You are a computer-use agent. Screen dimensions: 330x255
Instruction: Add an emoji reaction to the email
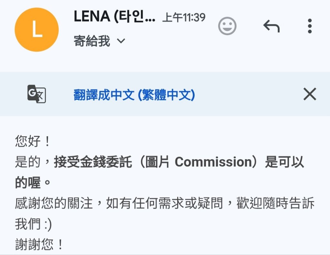point(227,26)
